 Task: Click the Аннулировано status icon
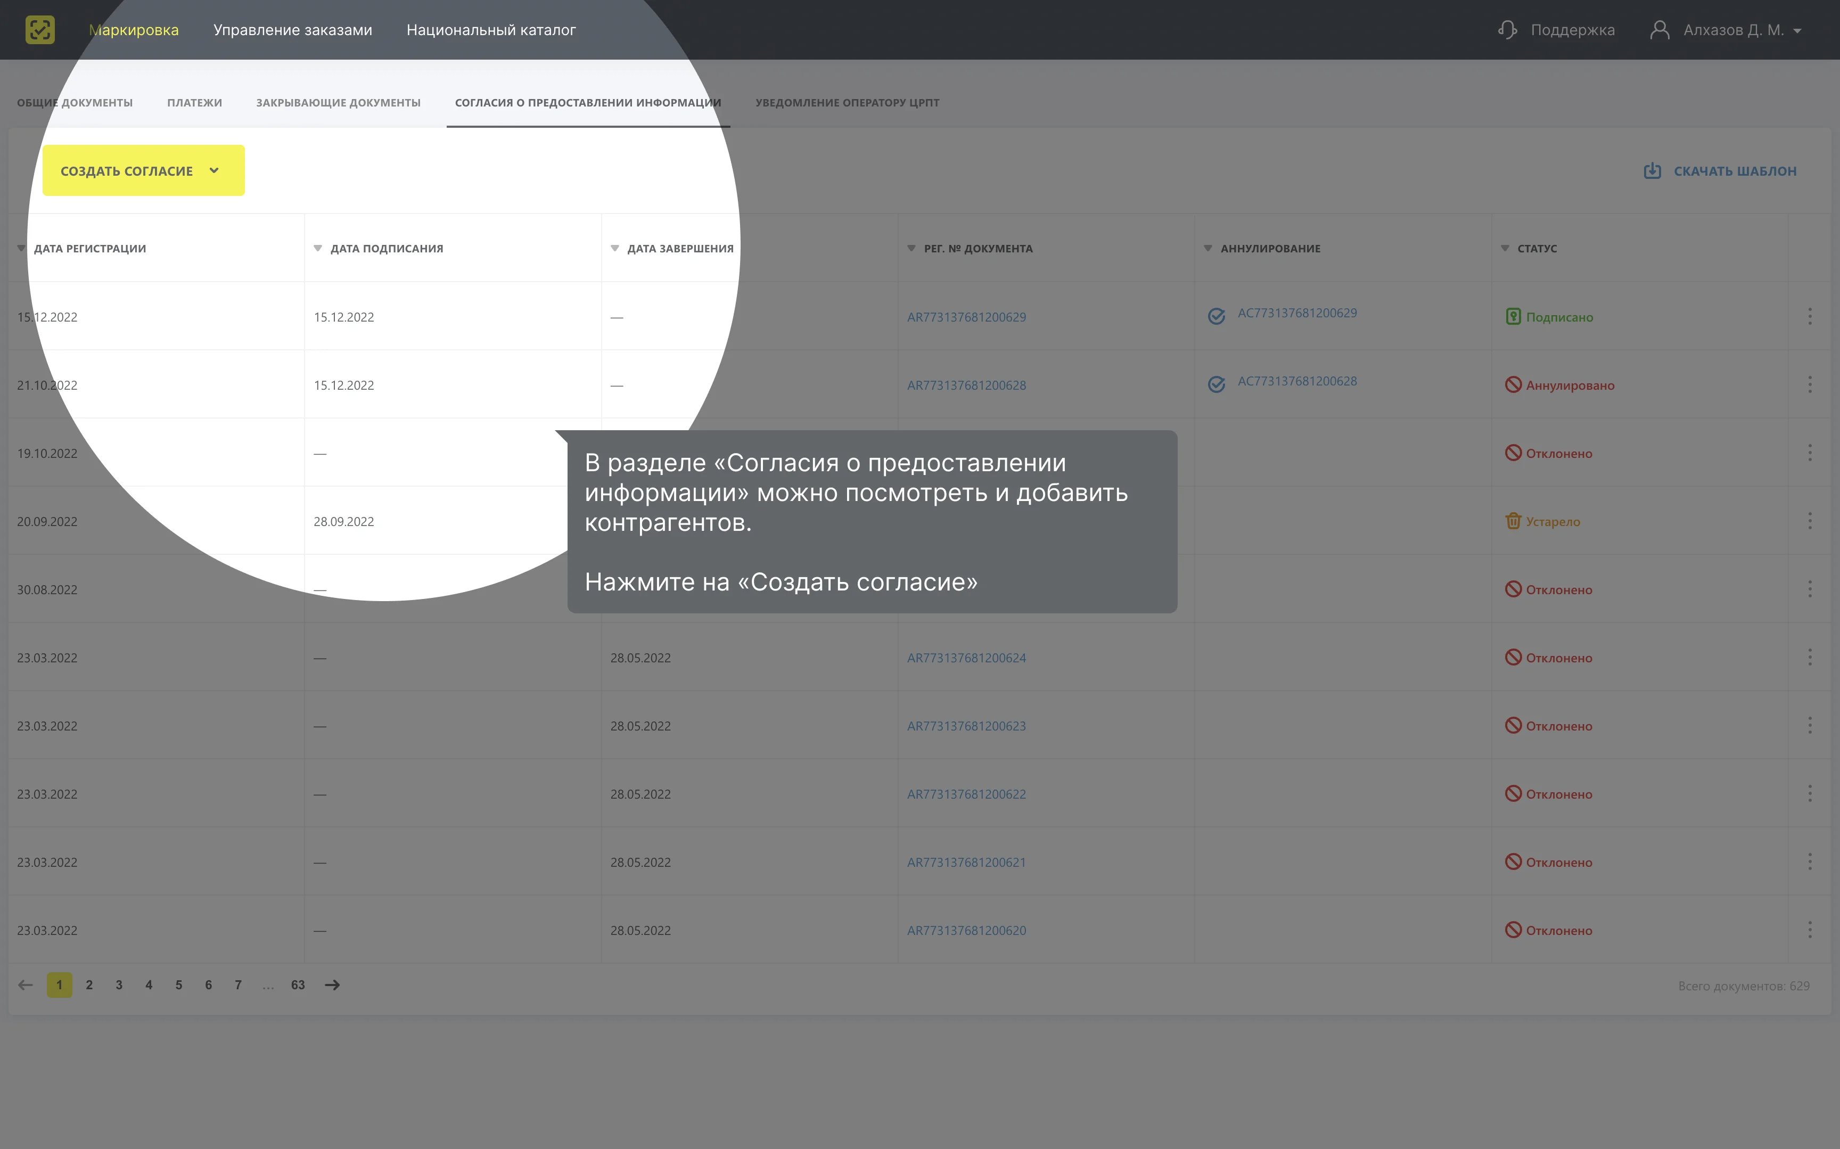(1513, 384)
